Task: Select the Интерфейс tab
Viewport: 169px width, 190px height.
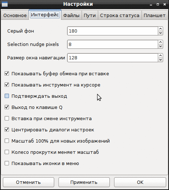Action: pos(45,15)
